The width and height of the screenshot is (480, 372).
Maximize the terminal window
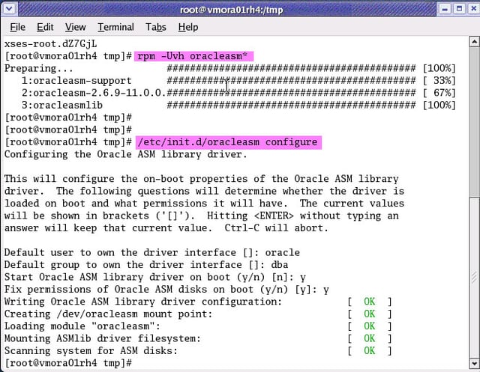click(459, 9)
